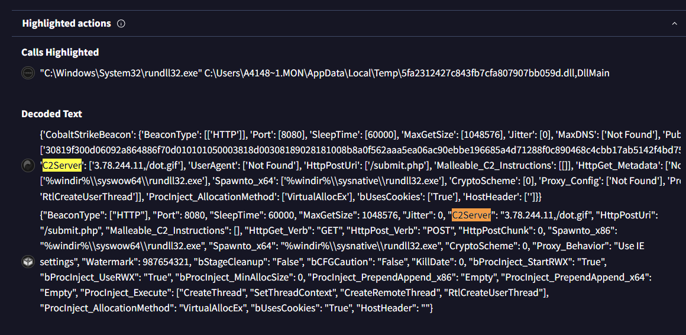The width and height of the screenshot is (686, 335).
Task: Collapse the Highlighted actions section chevron
Action: (x=674, y=24)
